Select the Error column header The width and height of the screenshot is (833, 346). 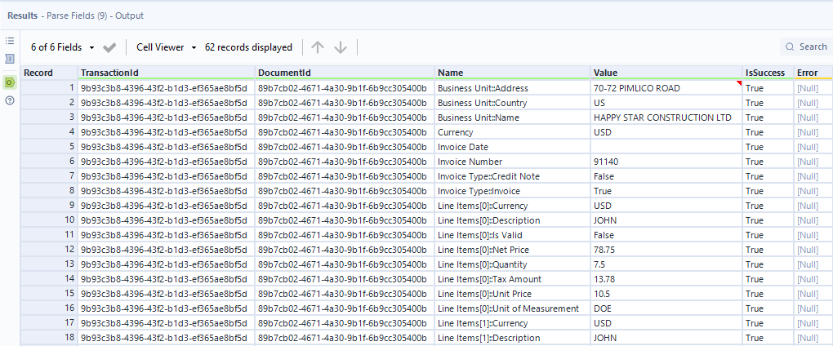click(x=813, y=73)
